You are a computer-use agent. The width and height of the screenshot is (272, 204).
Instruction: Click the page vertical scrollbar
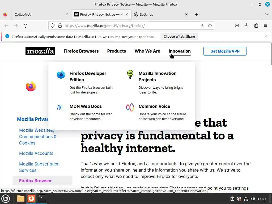click(x=271, y=54)
